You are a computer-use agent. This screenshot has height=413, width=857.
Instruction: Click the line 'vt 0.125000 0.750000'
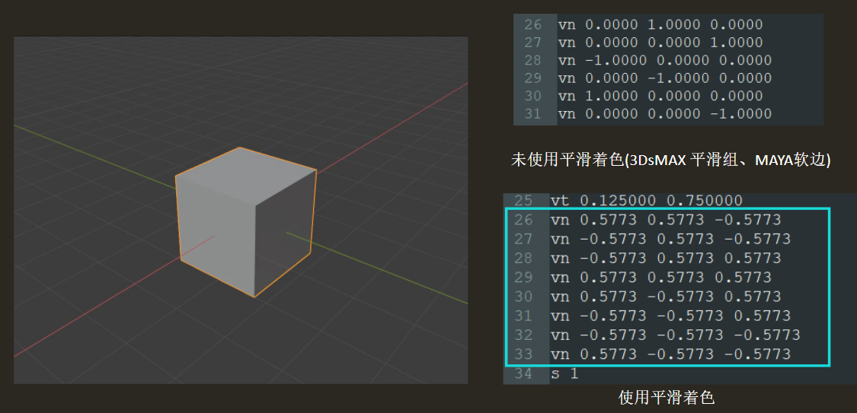tap(647, 200)
